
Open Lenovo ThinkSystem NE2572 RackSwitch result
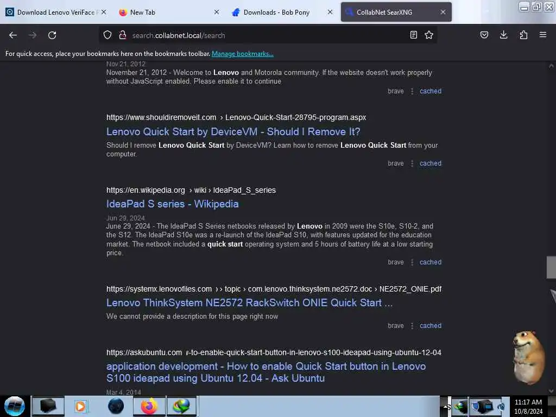click(x=249, y=303)
